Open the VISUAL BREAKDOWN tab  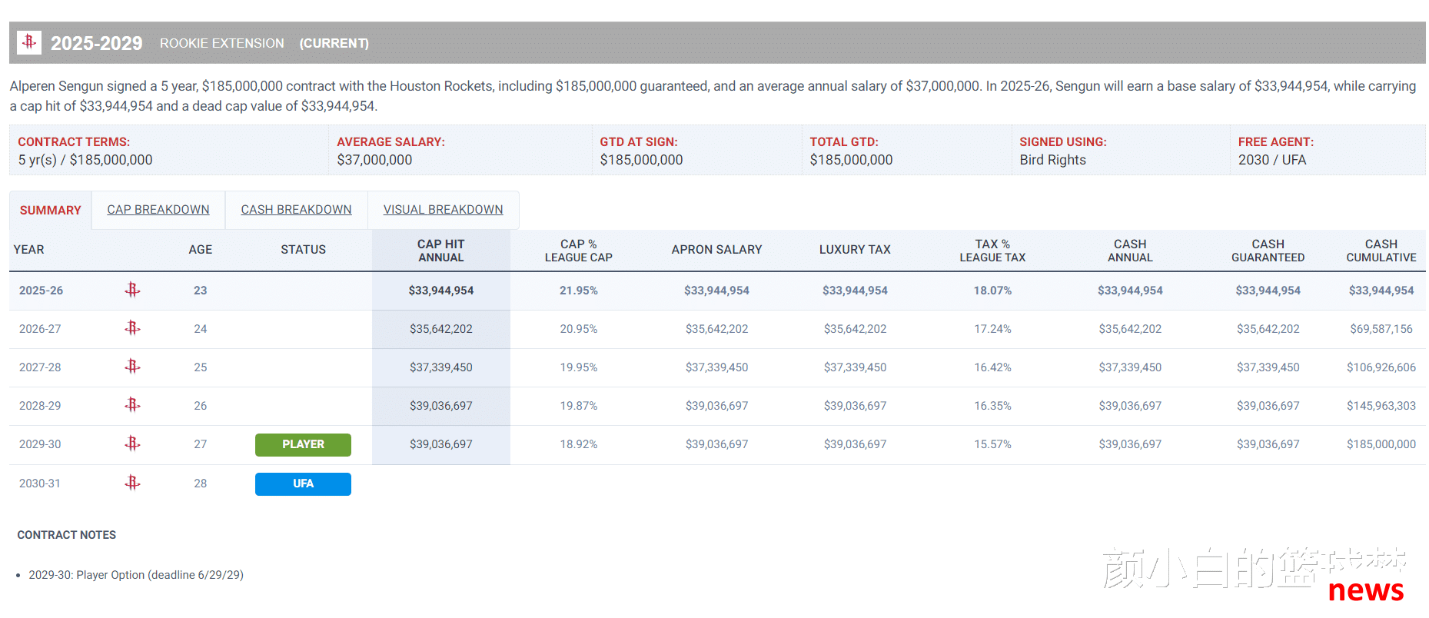click(444, 210)
